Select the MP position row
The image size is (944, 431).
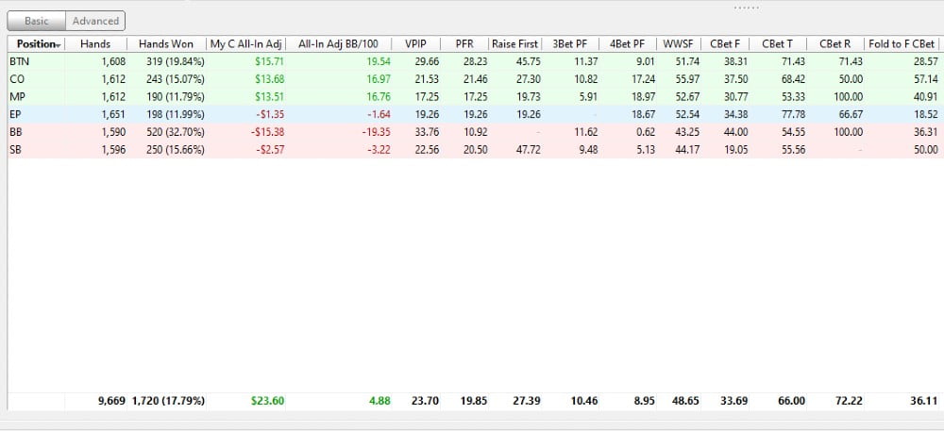[474, 97]
